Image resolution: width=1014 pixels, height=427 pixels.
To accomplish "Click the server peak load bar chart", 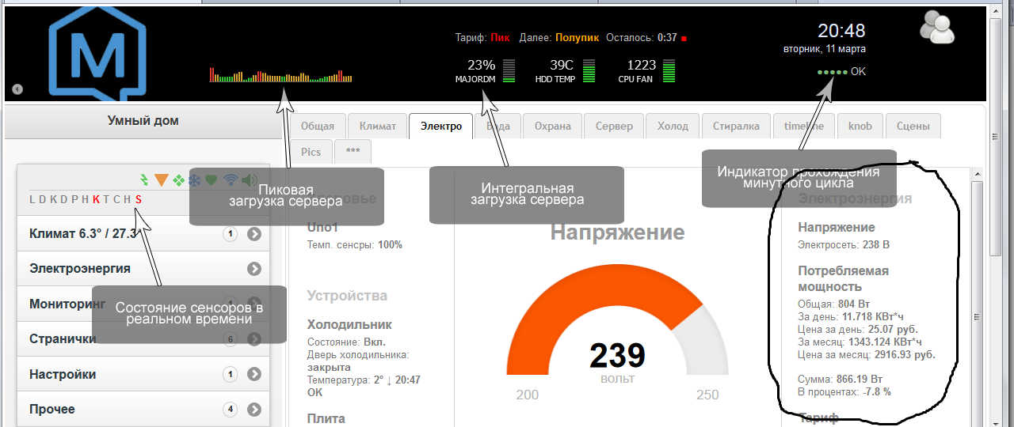I will tap(280, 75).
